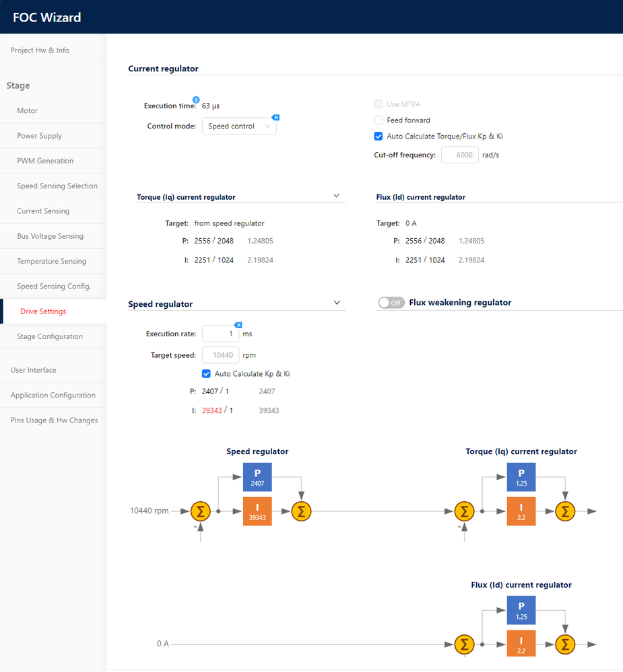Click speed regulator input summing junction

tap(201, 511)
